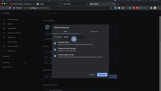The width and height of the screenshot is (161, 91).
Task: Click the Browsing history label text
Action: pos(63,42)
